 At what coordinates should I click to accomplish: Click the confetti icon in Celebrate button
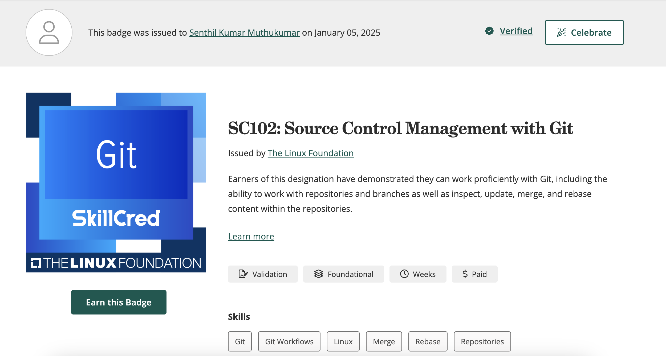pos(561,32)
